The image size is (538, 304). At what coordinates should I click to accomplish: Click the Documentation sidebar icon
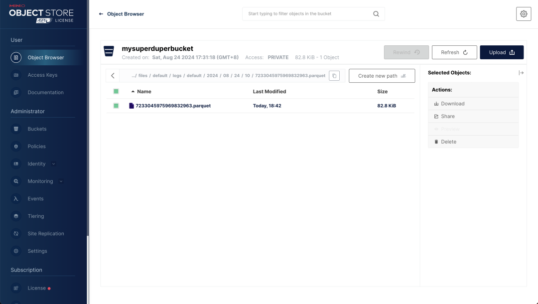coord(16,92)
